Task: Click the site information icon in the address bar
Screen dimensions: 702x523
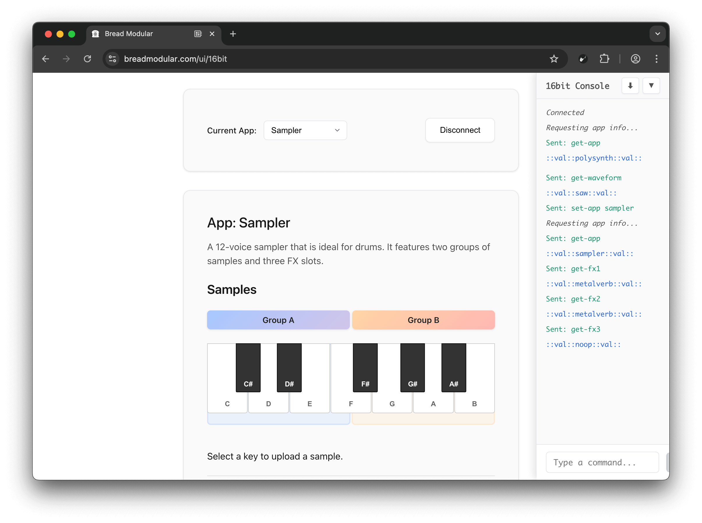Action: click(x=112, y=59)
